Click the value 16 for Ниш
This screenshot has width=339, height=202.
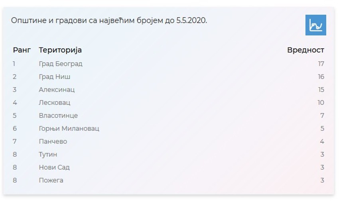(321, 77)
